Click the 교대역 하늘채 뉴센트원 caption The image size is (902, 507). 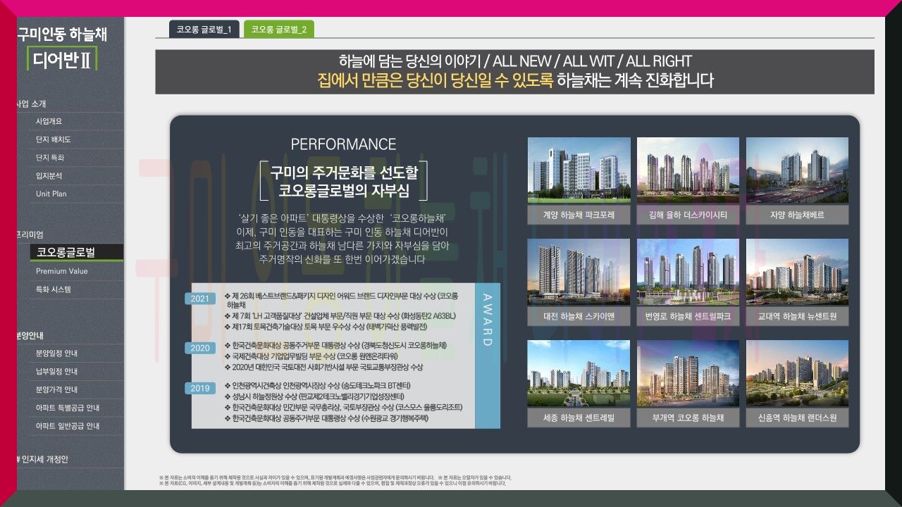(797, 317)
